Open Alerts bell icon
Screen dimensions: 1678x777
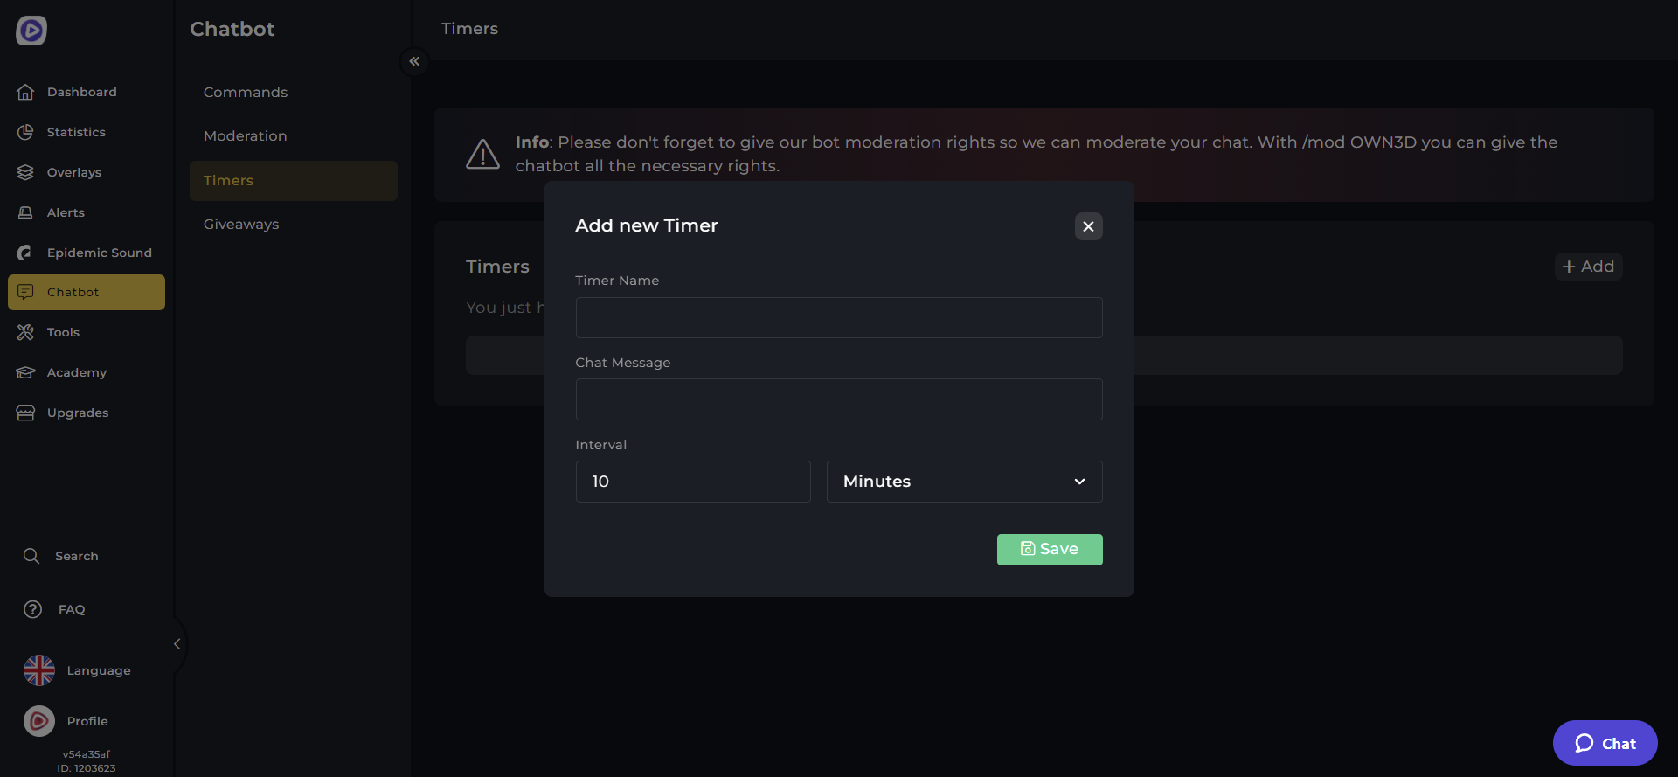pyautogui.click(x=25, y=212)
